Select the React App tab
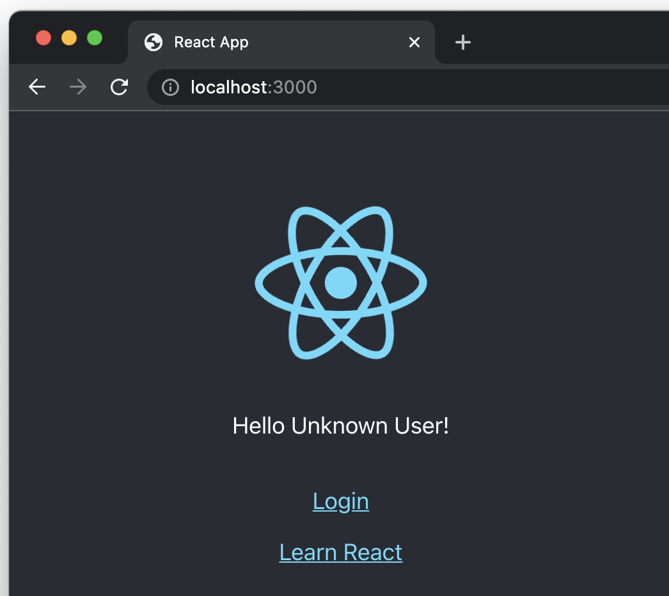669x596 pixels. point(281,42)
